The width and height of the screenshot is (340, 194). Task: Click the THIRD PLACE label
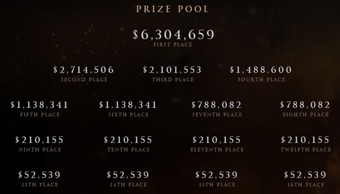tap(173, 80)
